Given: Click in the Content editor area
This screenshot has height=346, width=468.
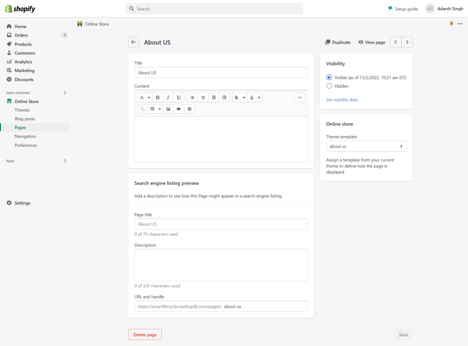Looking at the screenshot, I should tap(221, 139).
